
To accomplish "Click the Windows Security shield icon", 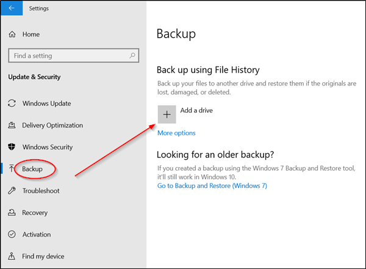I will click(x=12, y=147).
